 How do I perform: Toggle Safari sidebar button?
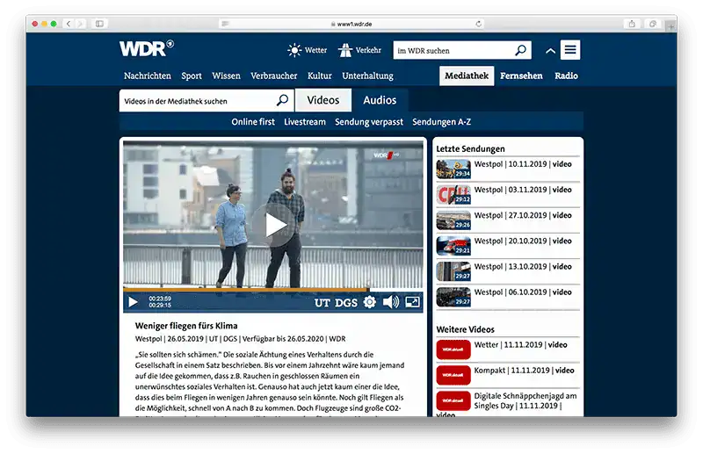coord(99,24)
